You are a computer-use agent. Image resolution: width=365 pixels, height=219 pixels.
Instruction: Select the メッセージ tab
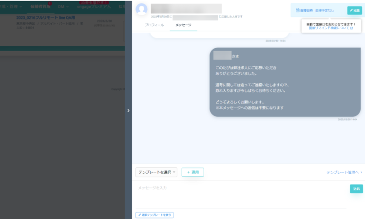point(183,25)
